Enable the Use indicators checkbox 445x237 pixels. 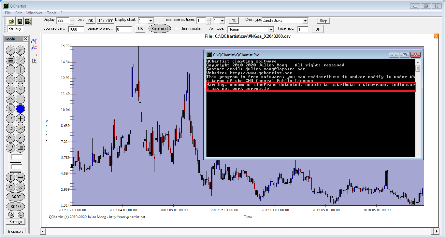coord(177,29)
